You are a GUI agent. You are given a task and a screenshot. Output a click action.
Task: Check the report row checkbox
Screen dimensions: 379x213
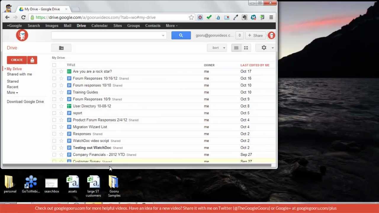coord(54,113)
